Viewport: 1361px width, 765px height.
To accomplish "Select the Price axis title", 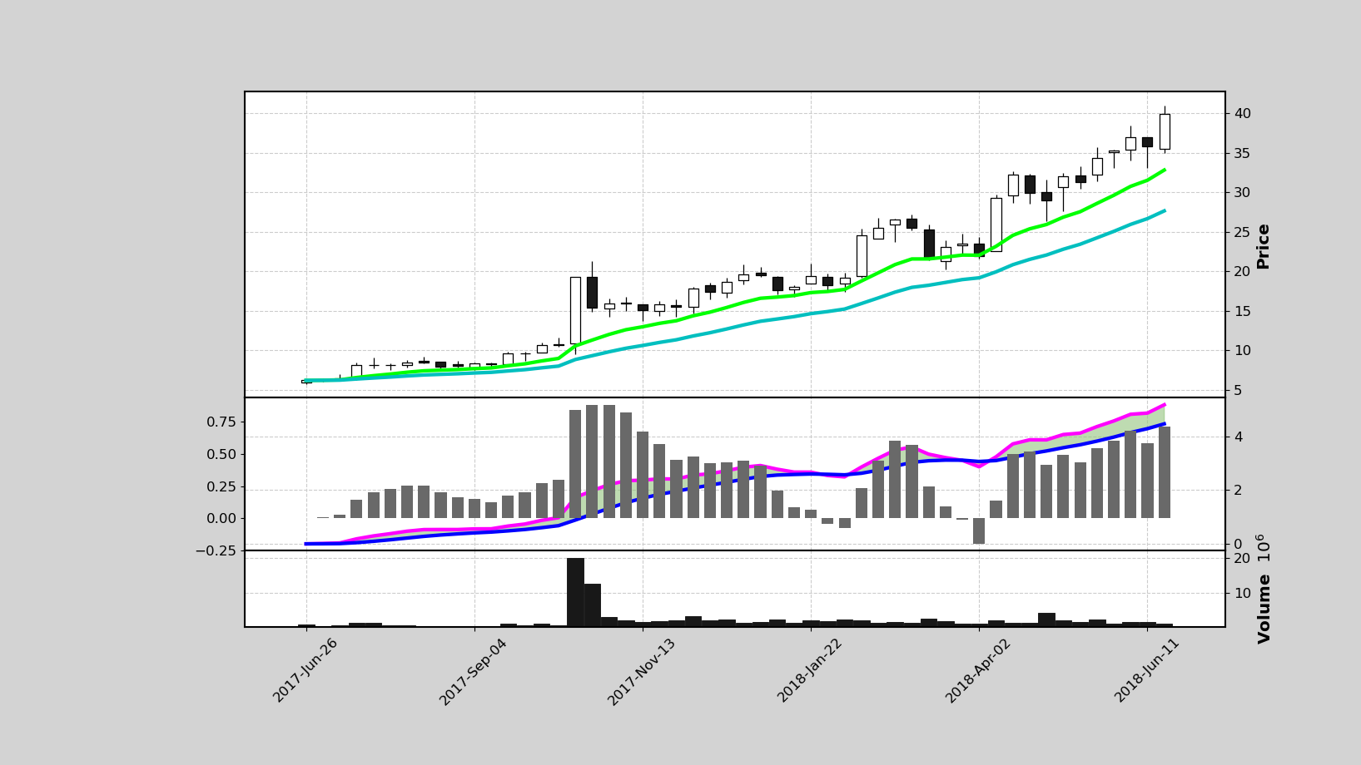I will (1264, 246).
